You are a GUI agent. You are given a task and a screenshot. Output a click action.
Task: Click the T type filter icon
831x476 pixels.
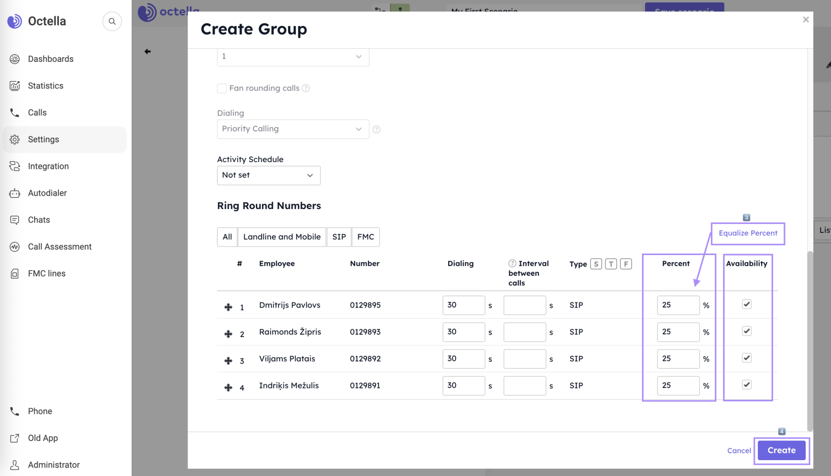pyautogui.click(x=611, y=264)
